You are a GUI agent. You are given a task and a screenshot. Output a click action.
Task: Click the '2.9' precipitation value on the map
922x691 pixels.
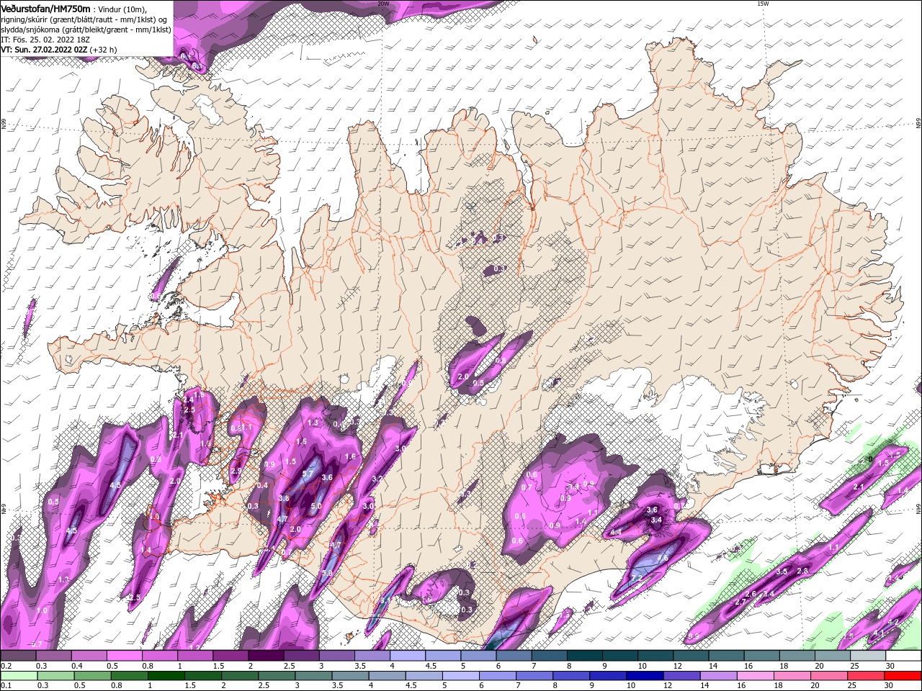coord(236,471)
